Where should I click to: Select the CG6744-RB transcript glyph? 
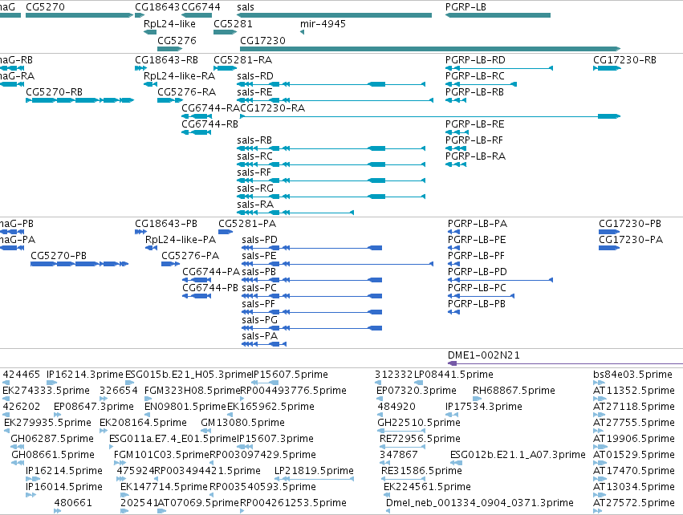[197, 132]
